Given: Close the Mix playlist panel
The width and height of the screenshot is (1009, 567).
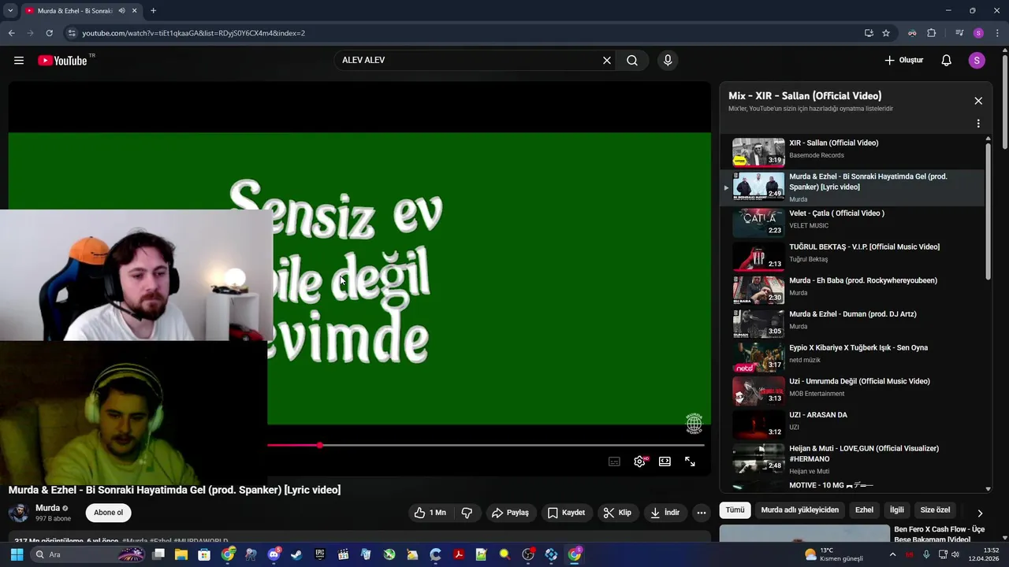Looking at the screenshot, I should tap(978, 101).
